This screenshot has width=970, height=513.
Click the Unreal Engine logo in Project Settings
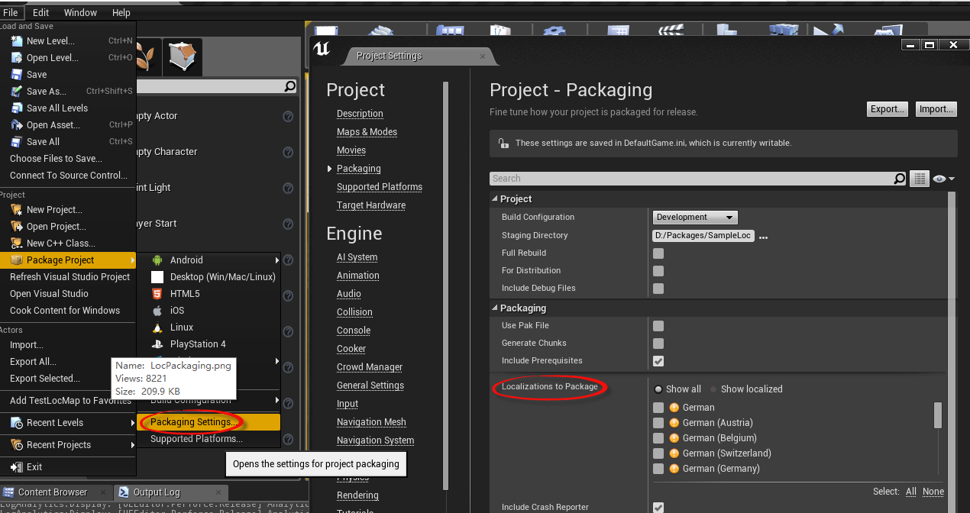[x=322, y=50]
